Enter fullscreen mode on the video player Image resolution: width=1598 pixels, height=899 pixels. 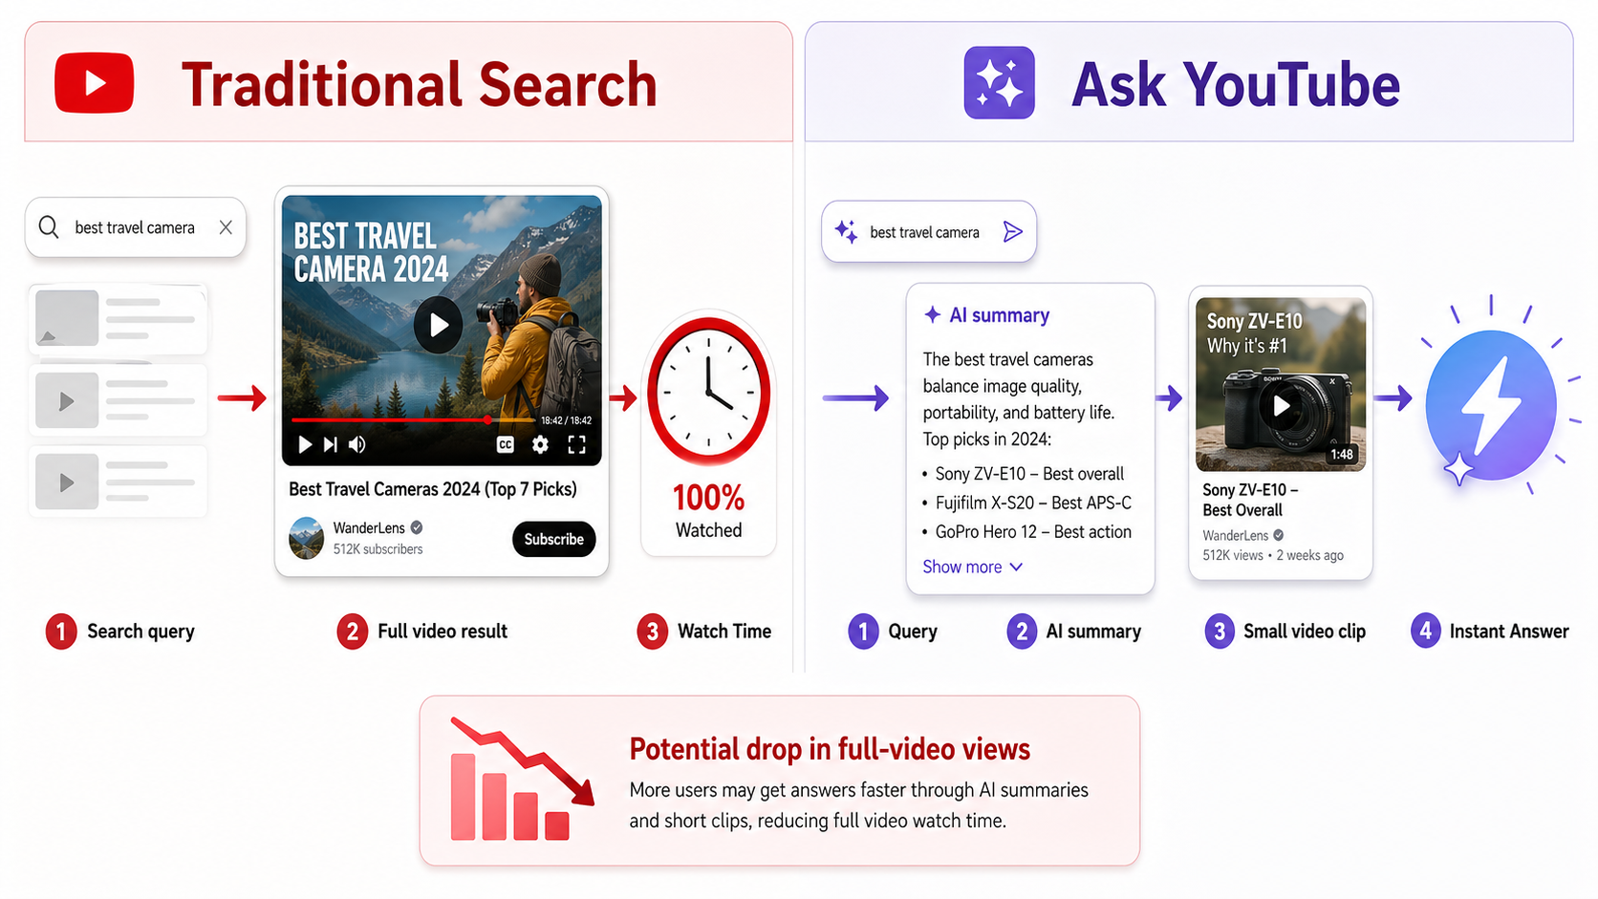click(x=575, y=444)
